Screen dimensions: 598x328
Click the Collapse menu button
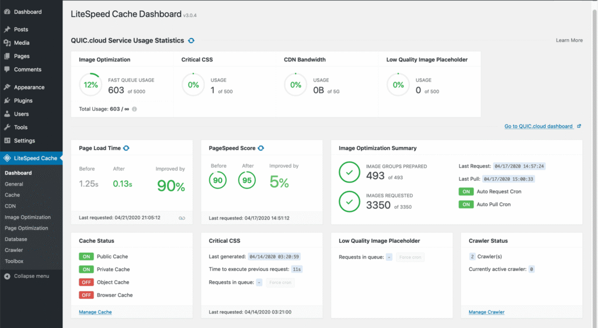click(32, 276)
